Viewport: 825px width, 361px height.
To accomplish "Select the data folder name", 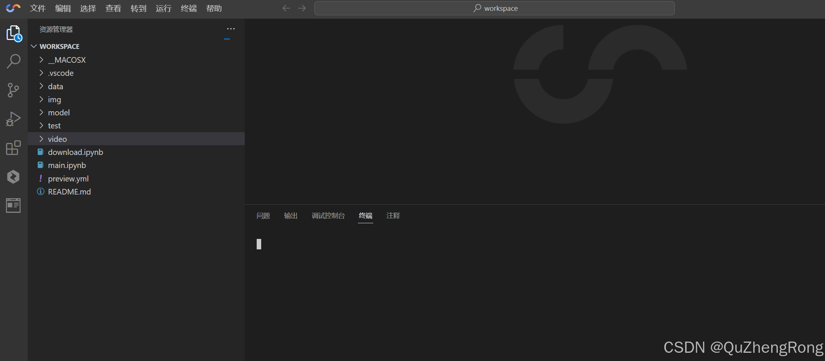I will click(56, 86).
